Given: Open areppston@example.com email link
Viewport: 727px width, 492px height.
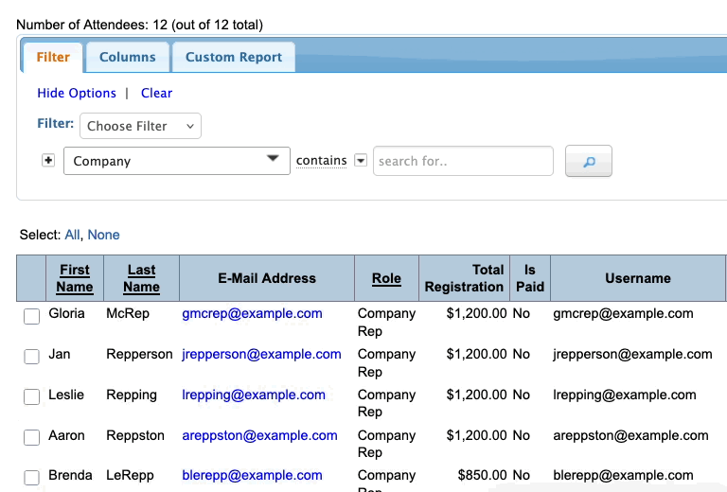Looking at the screenshot, I should point(259,435).
